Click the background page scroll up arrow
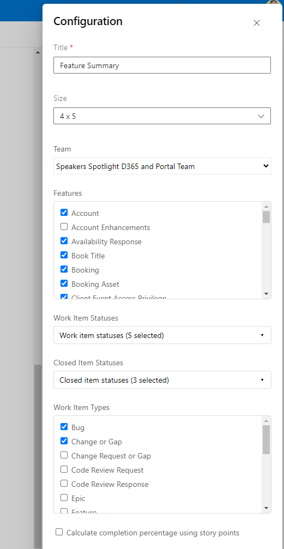Viewport: 284px width, 549px height. point(38,52)
